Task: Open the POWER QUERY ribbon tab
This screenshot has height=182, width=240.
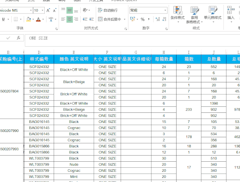Action: pos(124,1)
